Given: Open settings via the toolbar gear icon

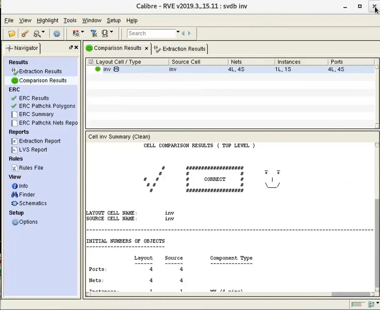Looking at the screenshot, I should 57,33.
